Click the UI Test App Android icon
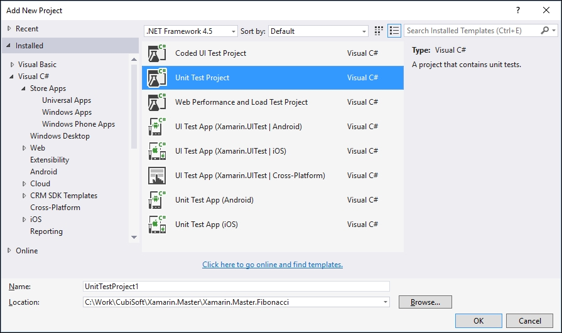The height and width of the screenshot is (333, 562). (157, 127)
